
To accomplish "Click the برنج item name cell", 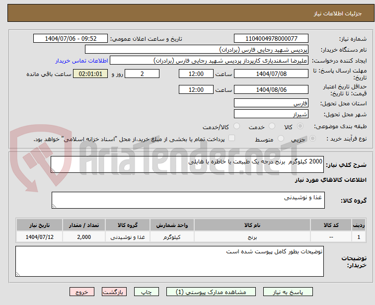I will pyautogui.click(x=252, y=237).
